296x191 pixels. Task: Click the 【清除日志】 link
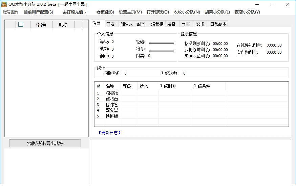pyautogui.click(x=109, y=133)
